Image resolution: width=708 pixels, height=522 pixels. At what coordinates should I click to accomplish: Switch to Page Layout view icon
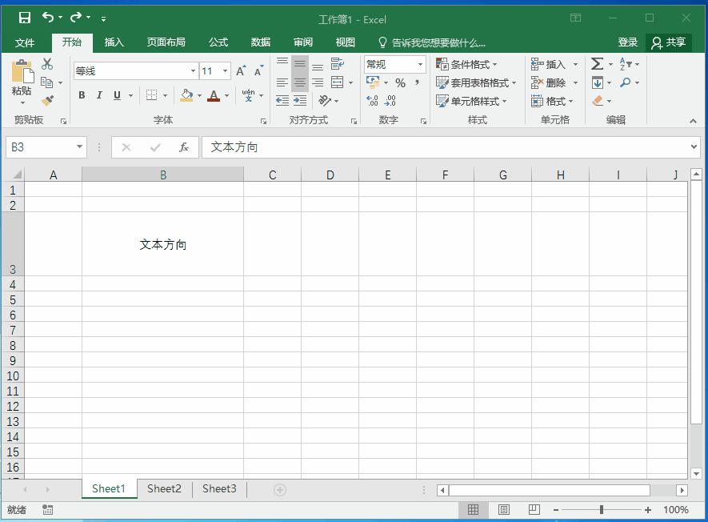[504, 509]
